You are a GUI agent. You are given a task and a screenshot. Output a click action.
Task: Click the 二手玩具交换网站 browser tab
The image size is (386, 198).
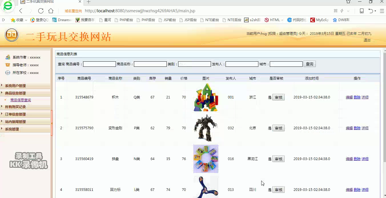click(x=50, y=2)
